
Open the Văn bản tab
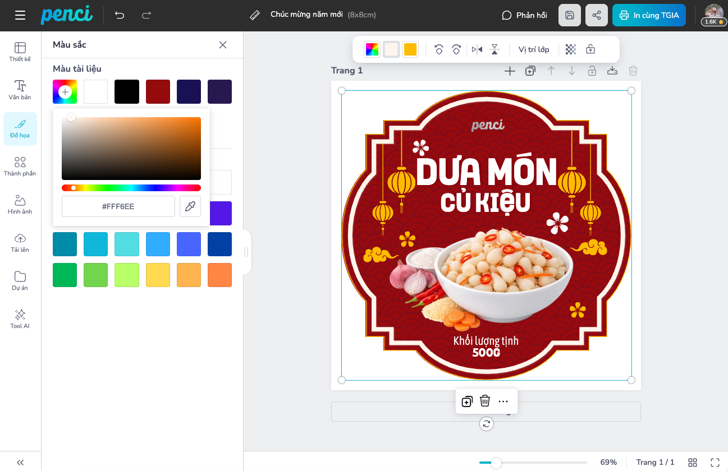click(x=20, y=90)
